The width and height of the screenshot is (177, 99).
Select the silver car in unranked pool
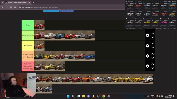tap(57, 79)
